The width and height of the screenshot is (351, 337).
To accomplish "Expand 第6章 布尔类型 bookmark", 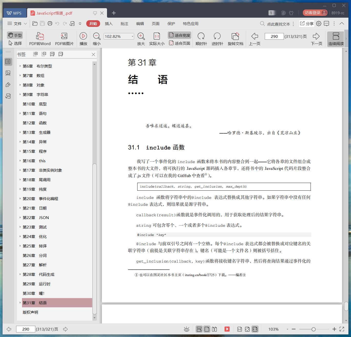I will (20, 66).
